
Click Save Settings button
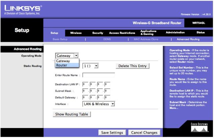pos(112,133)
